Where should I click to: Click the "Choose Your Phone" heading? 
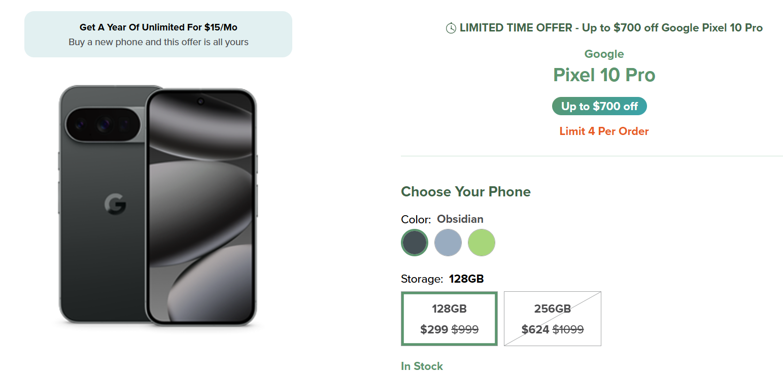(466, 192)
